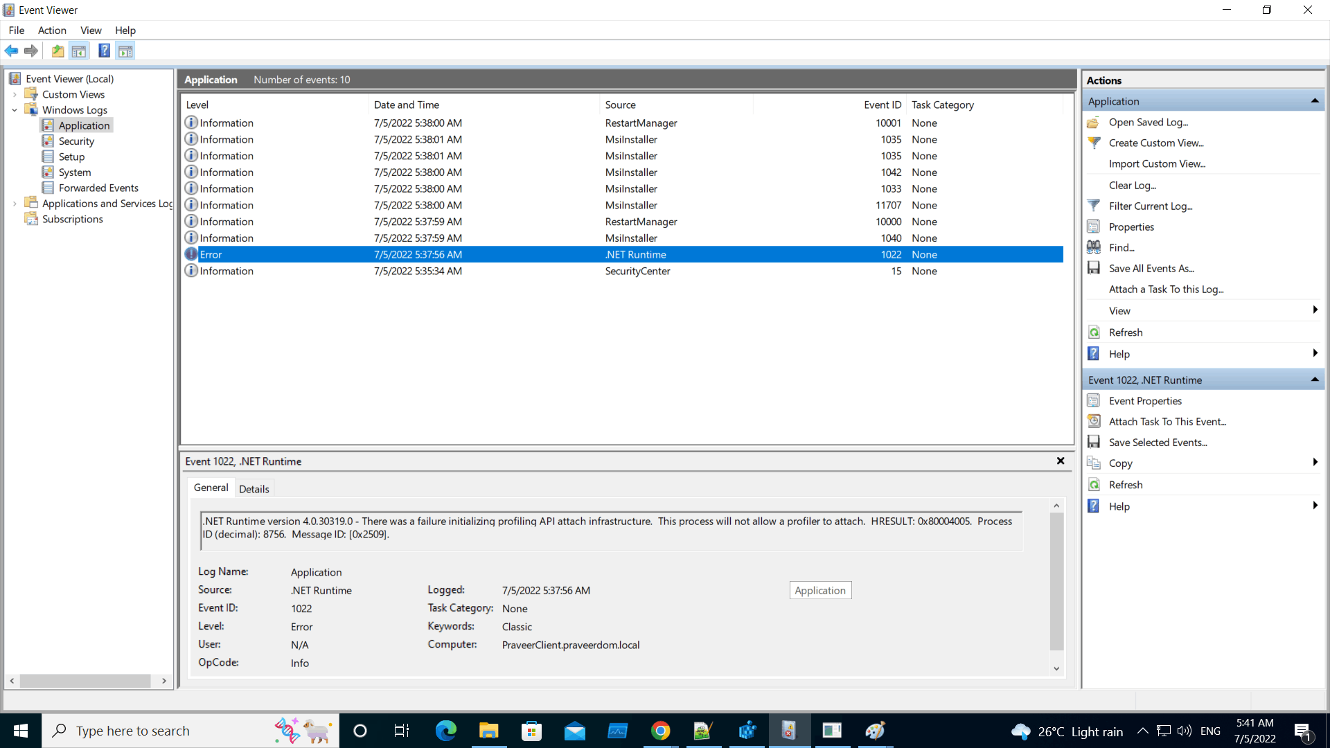Open Google Chrome from the taskbar
Image resolution: width=1330 pixels, height=748 pixels.
(x=660, y=731)
